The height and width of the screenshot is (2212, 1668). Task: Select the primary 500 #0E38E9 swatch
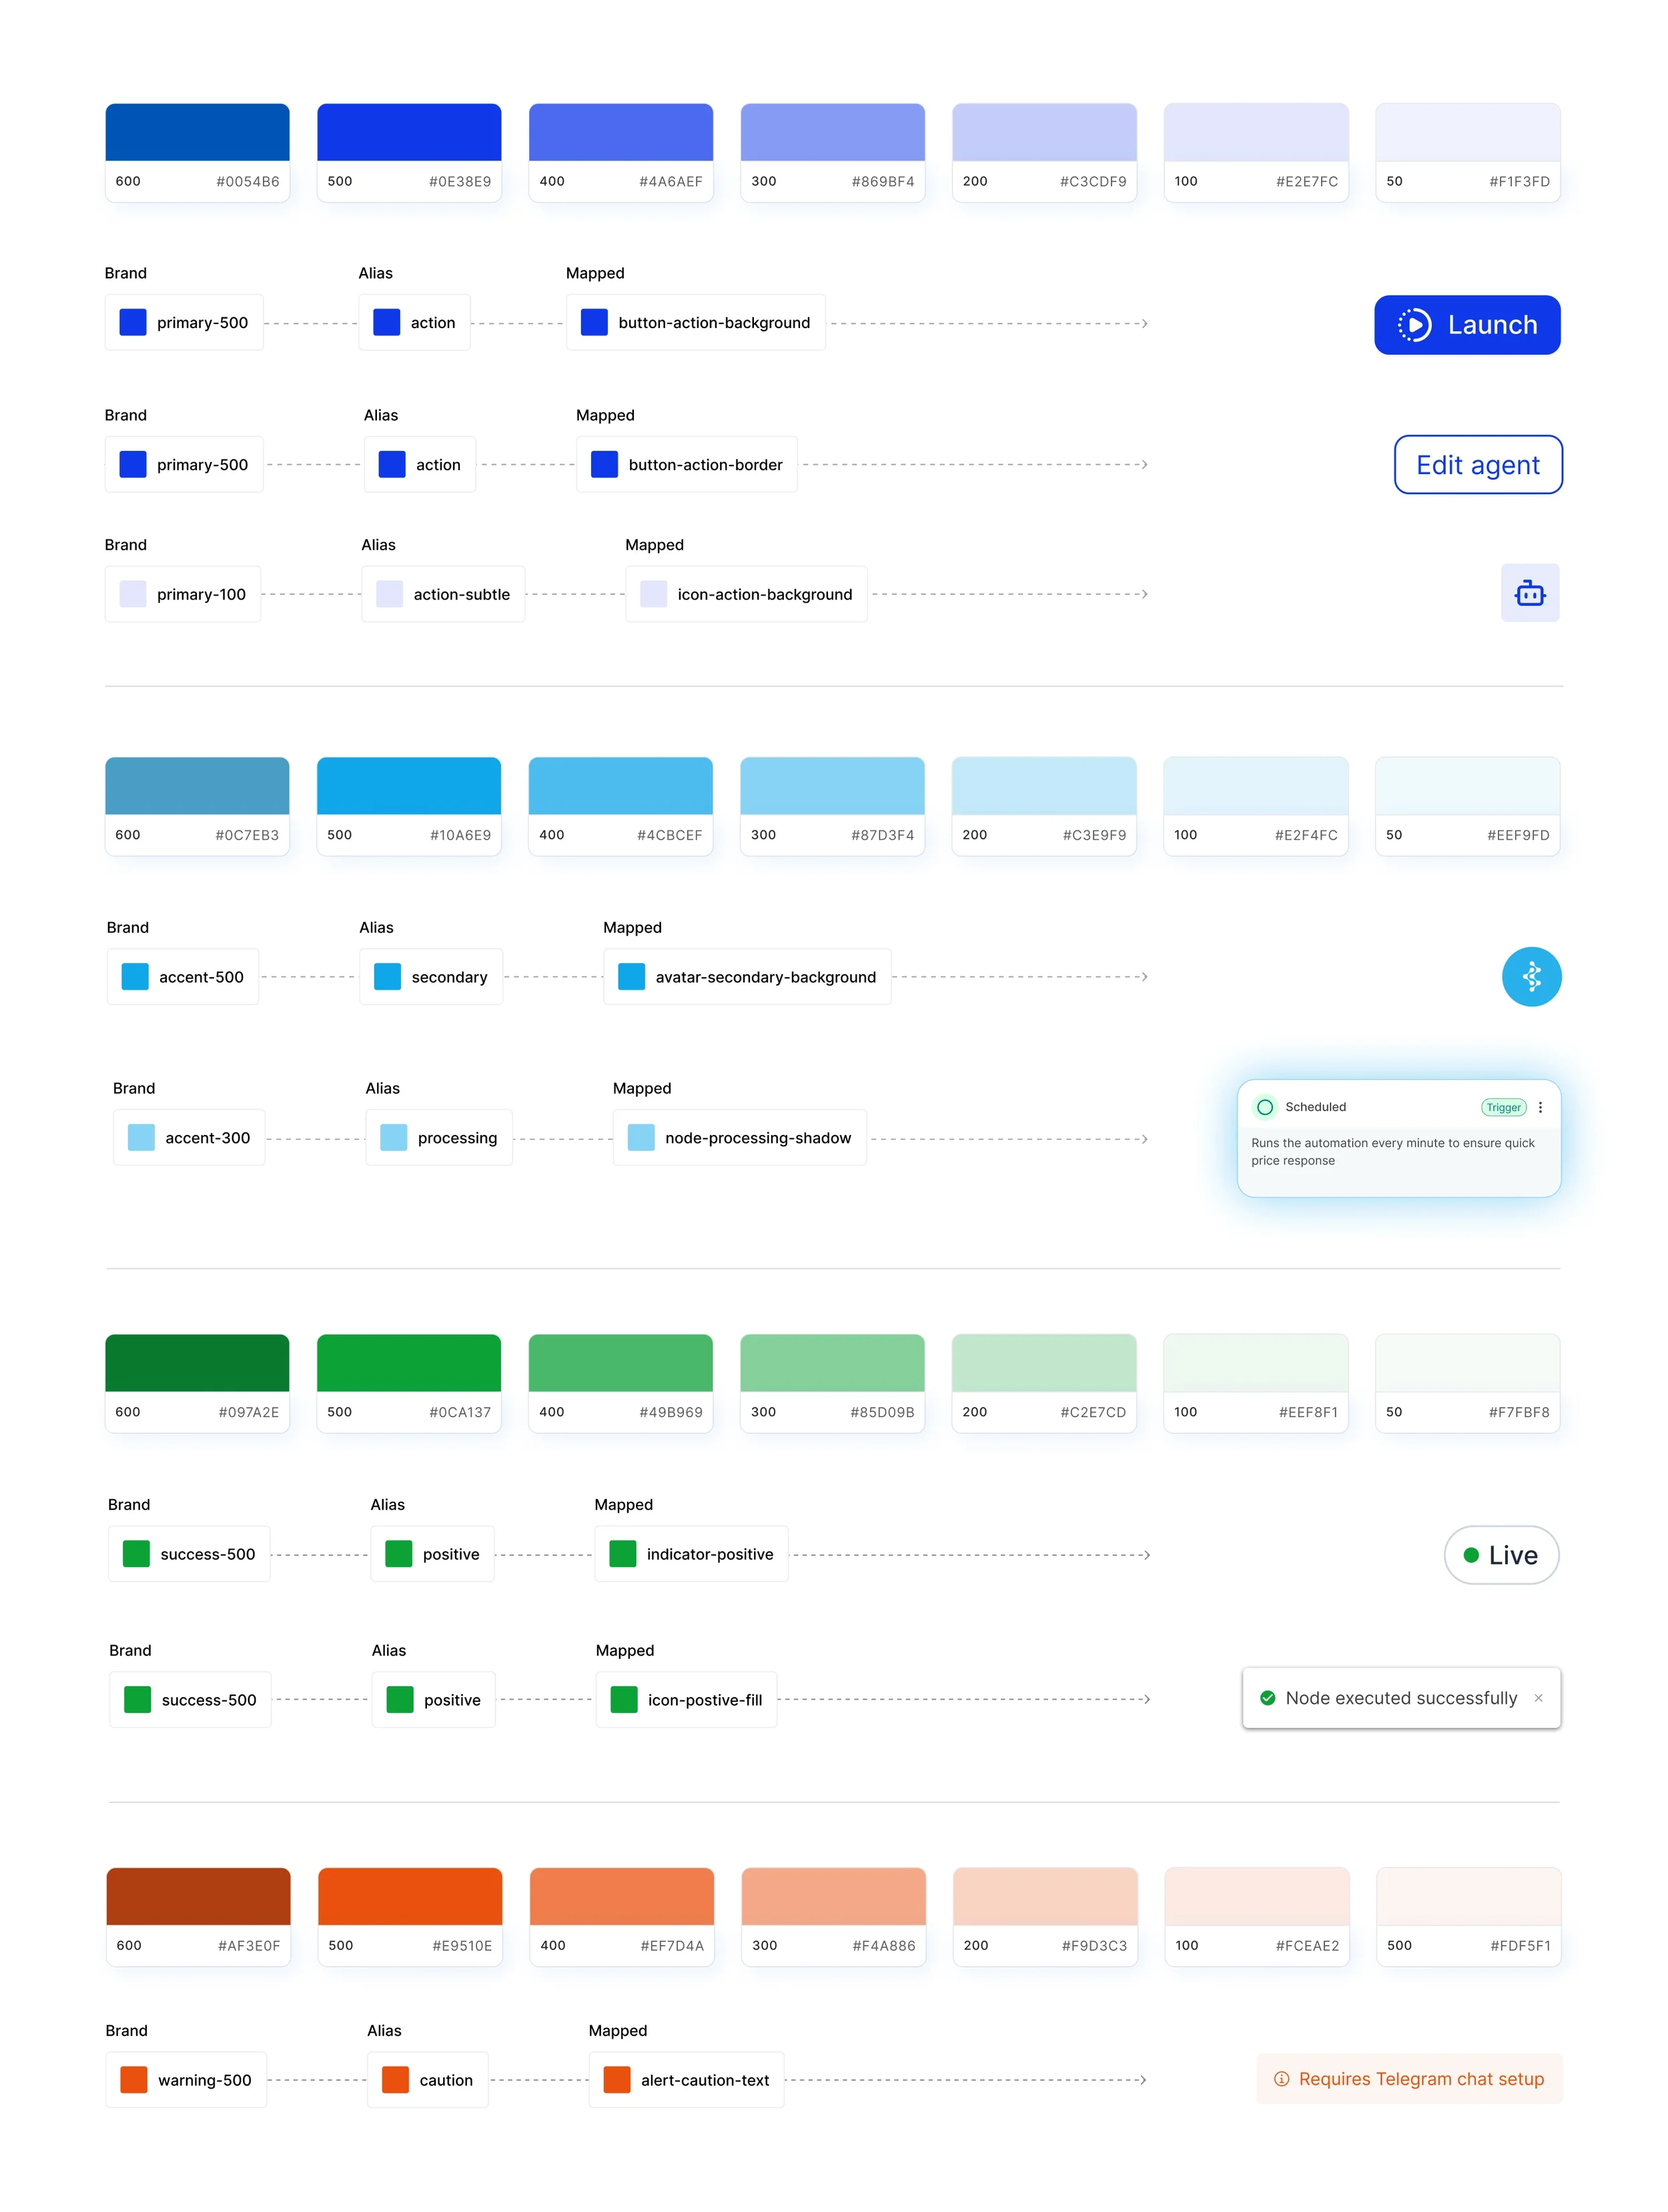tap(408, 152)
